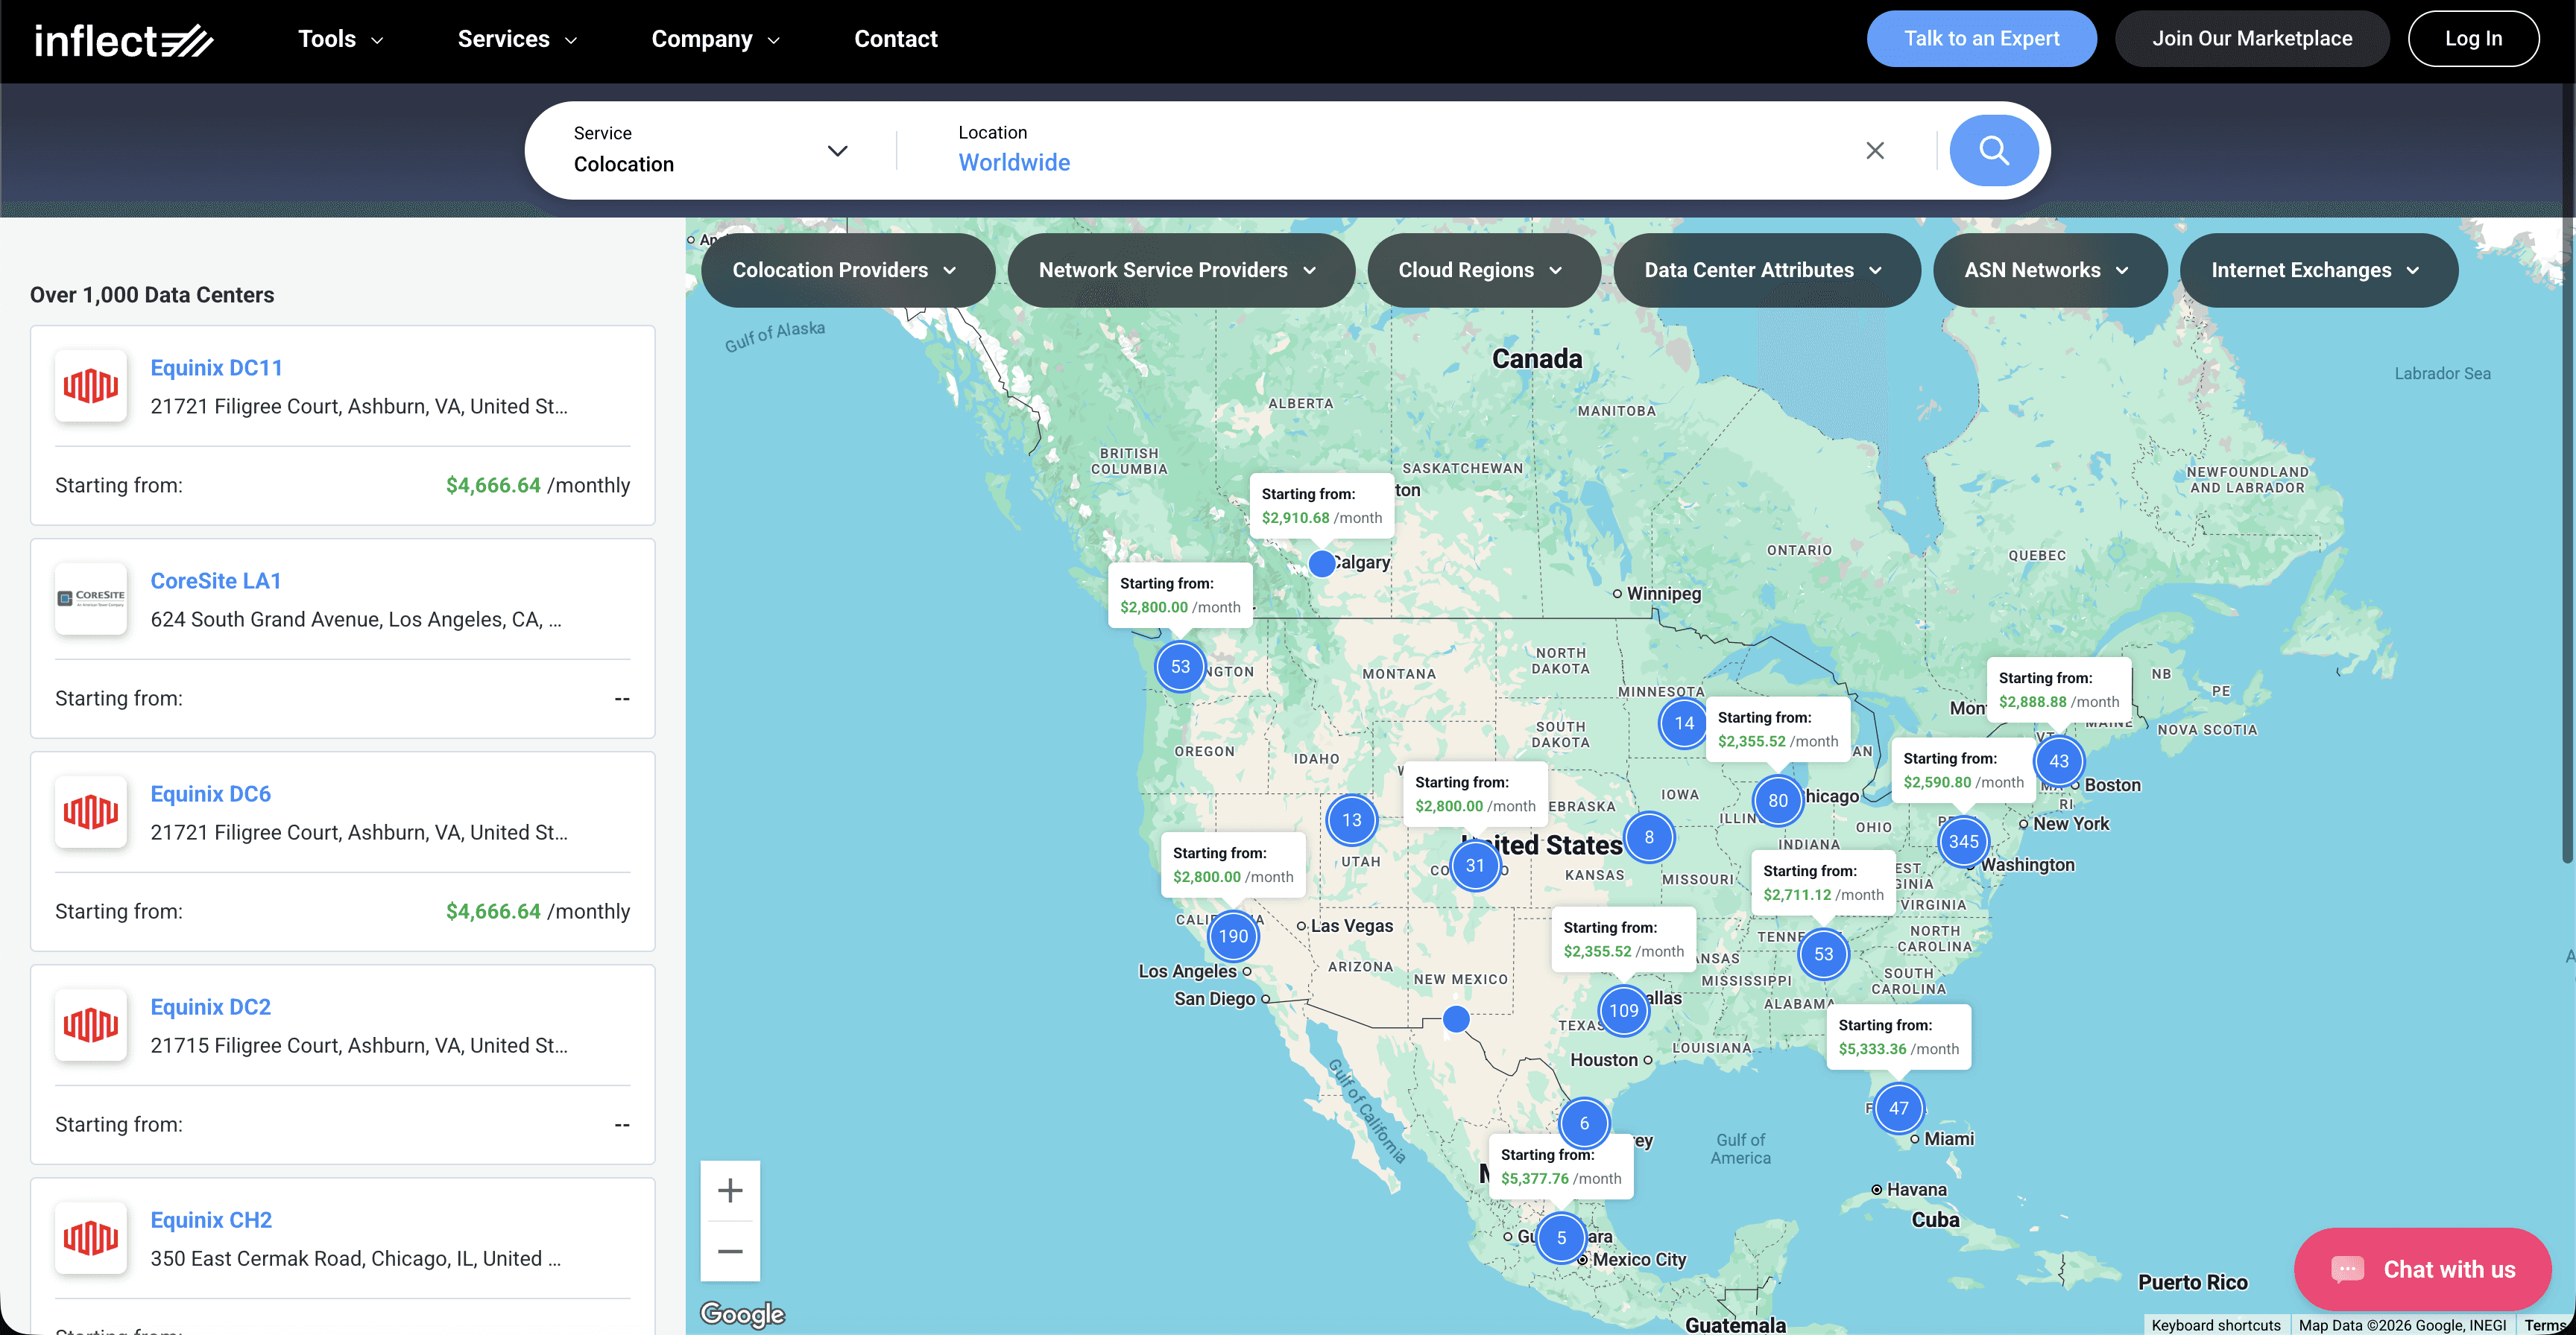The height and width of the screenshot is (1335, 2576).
Task: Open the Colocation Providers filter dropdown
Action: (x=846, y=270)
